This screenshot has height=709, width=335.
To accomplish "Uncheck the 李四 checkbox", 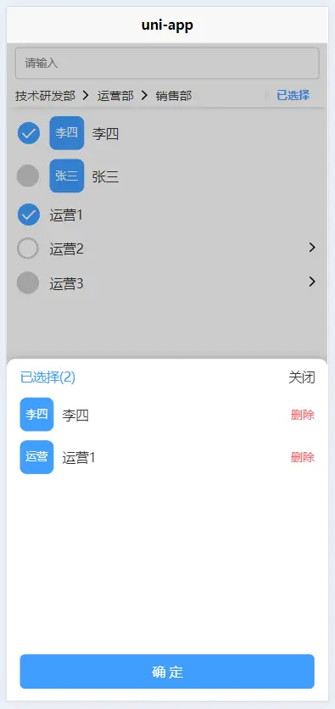I will tap(29, 133).
